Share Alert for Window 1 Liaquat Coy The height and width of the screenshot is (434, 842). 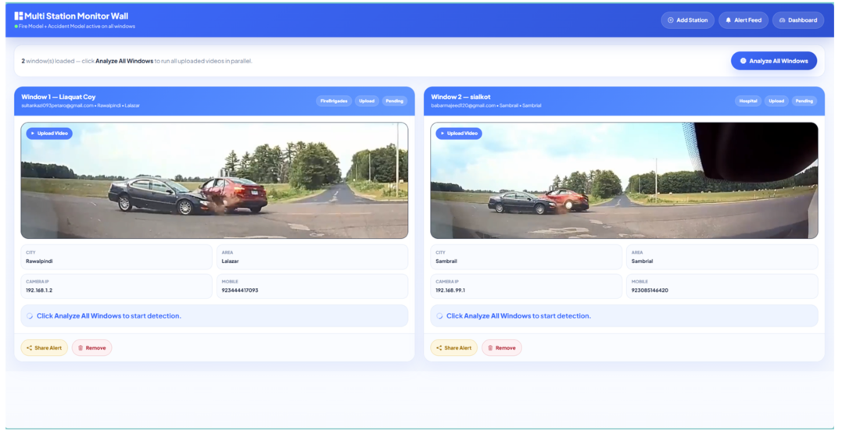pos(44,347)
